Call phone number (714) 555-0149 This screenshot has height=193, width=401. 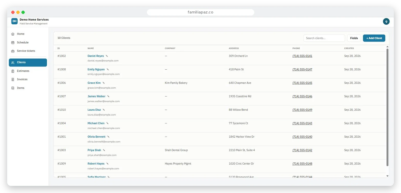coord(302,110)
